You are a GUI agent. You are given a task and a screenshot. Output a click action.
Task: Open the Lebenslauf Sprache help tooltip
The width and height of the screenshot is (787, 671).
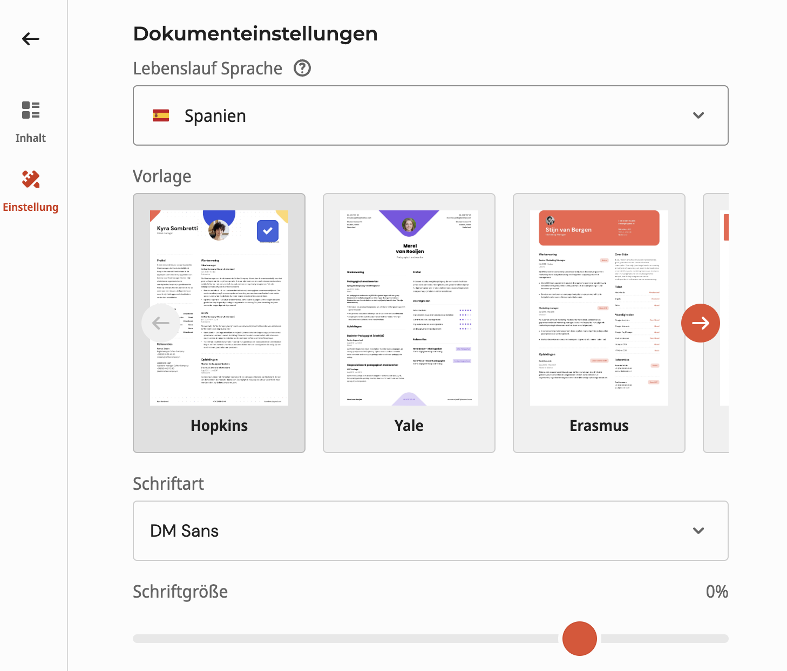pos(302,69)
